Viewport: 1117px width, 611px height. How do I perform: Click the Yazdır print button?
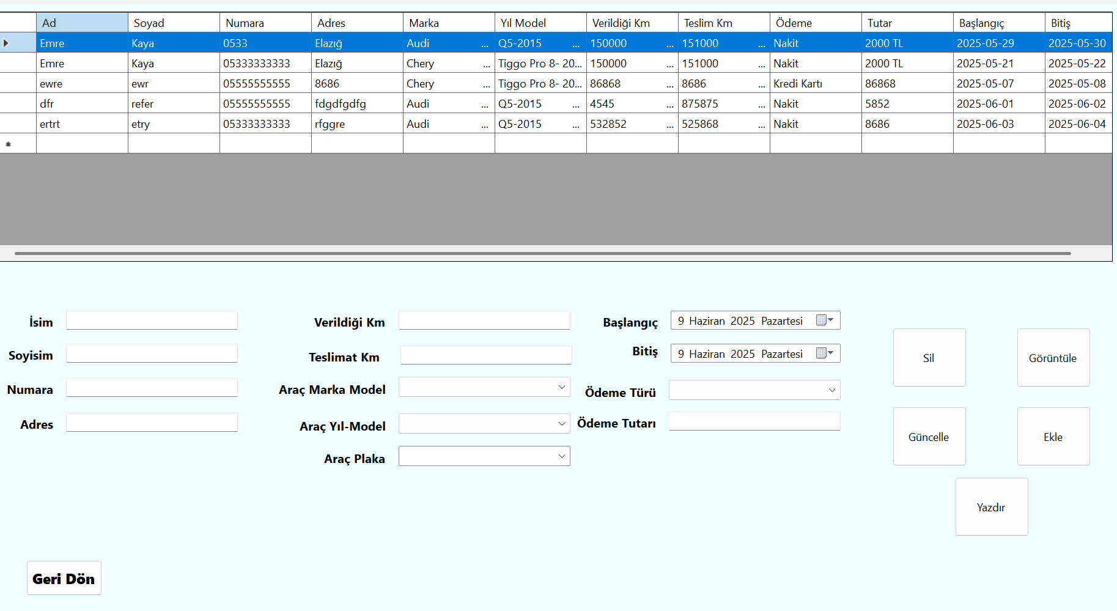[x=992, y=507]
